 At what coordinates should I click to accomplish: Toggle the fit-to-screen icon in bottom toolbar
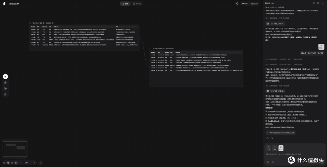click(x=16, y=163)
